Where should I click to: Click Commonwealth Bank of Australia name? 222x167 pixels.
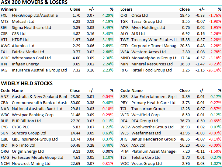point(39,103)
